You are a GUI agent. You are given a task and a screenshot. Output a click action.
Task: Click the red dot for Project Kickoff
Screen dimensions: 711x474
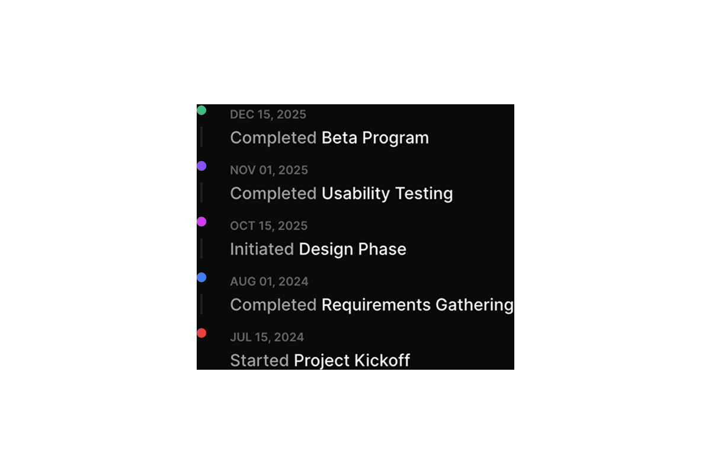pos(201,333)
